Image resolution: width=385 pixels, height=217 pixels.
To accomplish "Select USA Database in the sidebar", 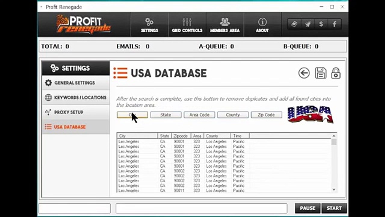I will [x=76, y=127].
